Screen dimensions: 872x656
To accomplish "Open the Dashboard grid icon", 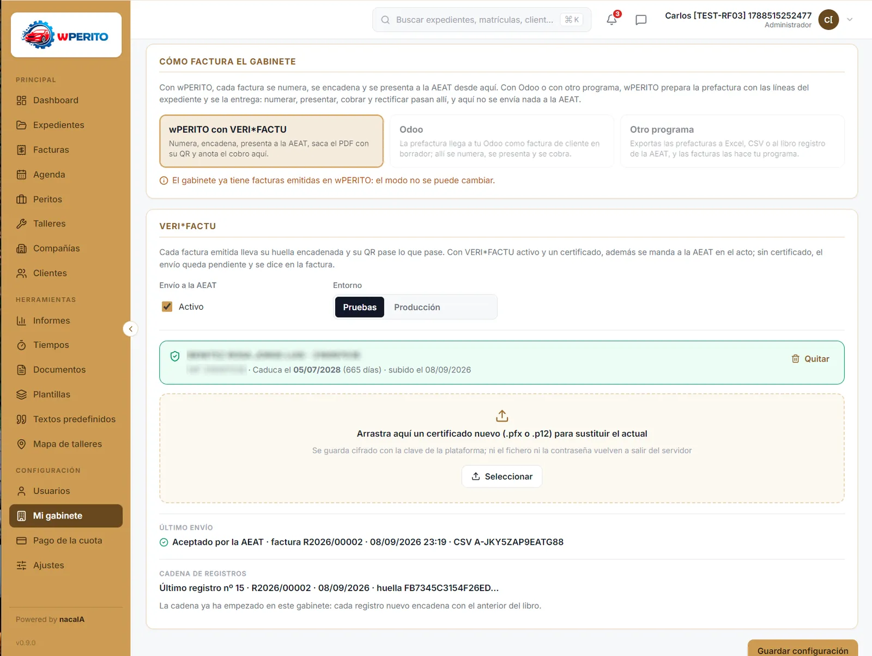I will (x=21, y=100).
